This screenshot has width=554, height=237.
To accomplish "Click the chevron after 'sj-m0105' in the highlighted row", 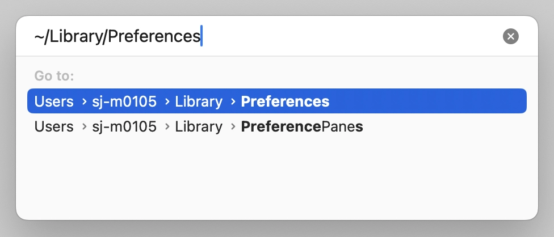I will (x=166, y=102).
